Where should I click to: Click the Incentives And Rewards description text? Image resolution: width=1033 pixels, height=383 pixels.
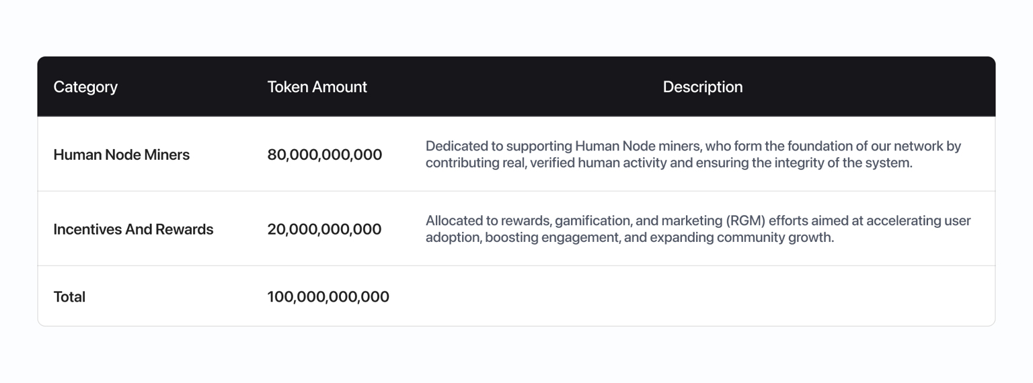point(698,229)
